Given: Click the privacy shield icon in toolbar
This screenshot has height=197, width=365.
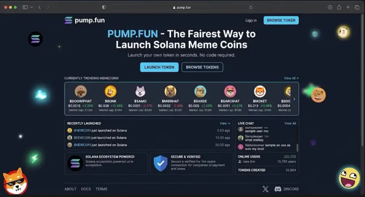Looking at the screenshot, I should coord(104,7).
